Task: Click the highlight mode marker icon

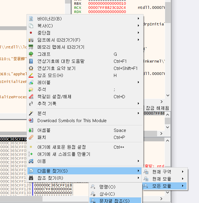Action: tap(31, 75)
